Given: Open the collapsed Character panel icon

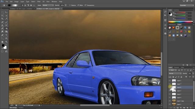Looking at the screenshot, I should (165, 25).
